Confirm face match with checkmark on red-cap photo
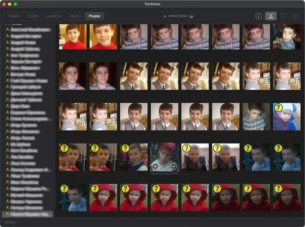 tap(174, 166)
